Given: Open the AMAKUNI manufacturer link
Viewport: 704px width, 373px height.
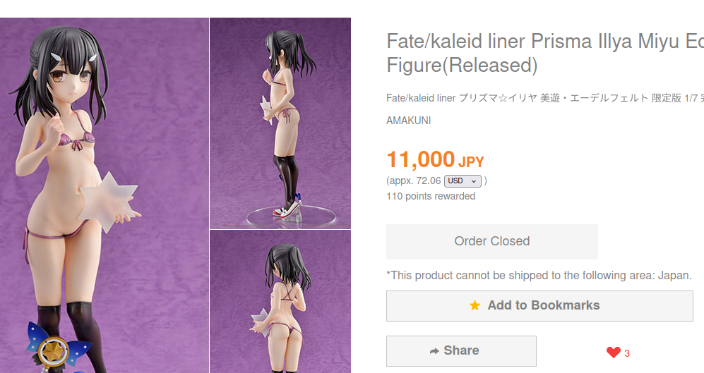Looking at the screenshot, I should click(409, 121).
